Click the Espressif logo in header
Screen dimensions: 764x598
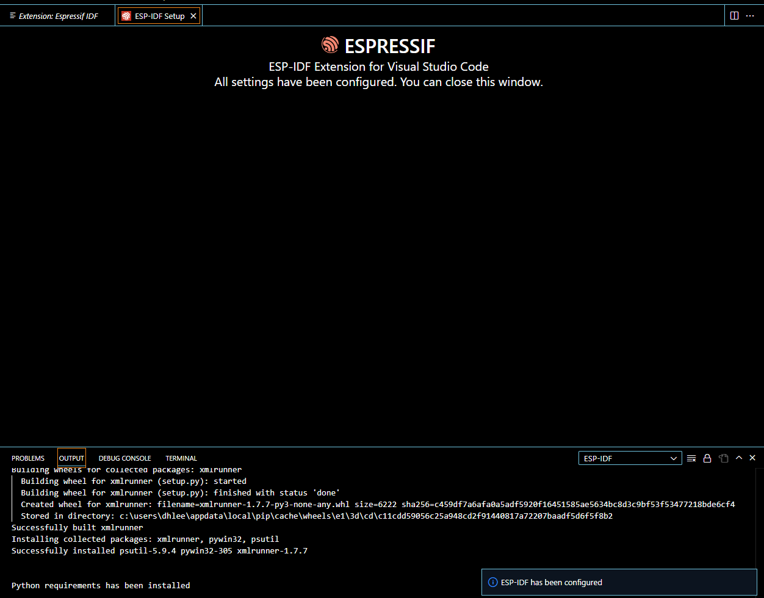click(x=330, y=45)
